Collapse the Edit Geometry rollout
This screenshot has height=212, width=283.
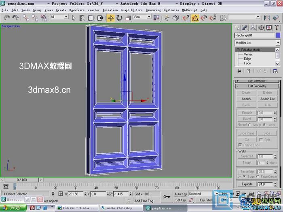pos(257,86)
